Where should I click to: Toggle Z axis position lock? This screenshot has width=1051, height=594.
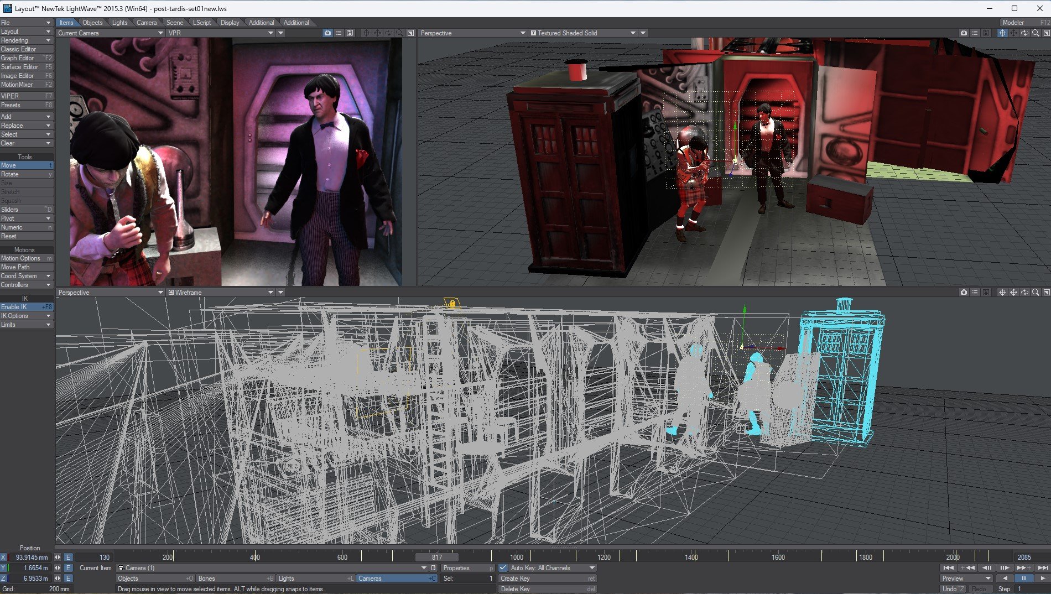click(x=4, y=579)
